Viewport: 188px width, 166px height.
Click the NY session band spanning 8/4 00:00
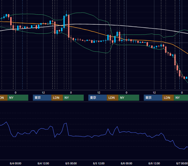(x=18, y=98)
